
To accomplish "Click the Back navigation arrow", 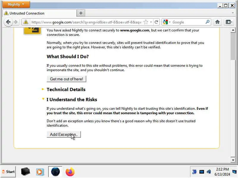I will 8,22.
